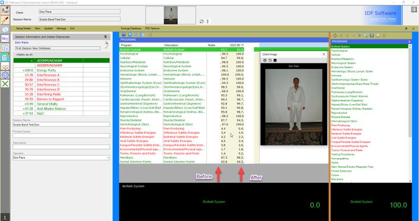
Task: Select Acid-Alkaline Balance row
Action: (x=61, y=109)
